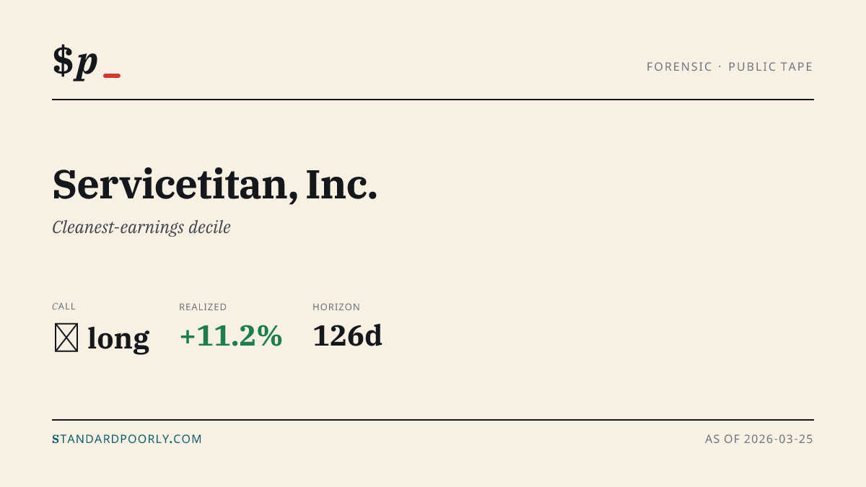Click the Servicetitan, Inc. company title
This screenshot has height=487, width=866.
click(215, 185)
